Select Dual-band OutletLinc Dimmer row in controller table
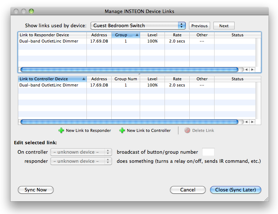 coord(137,85)
